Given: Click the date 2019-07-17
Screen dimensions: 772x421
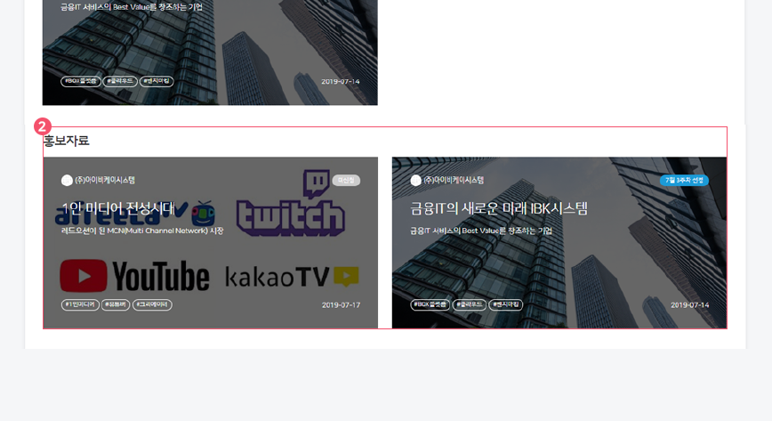Looking at the screenshot, I should point(341,305).
